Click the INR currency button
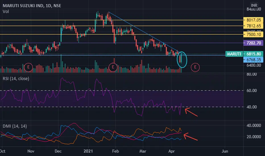 (x=254, y=5)
